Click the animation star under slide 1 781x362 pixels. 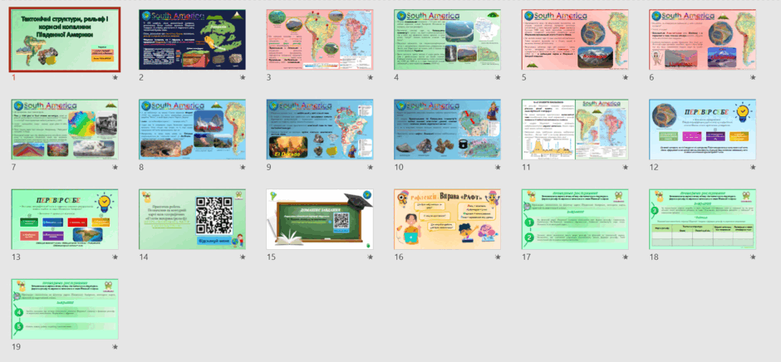tap(115, 77)
